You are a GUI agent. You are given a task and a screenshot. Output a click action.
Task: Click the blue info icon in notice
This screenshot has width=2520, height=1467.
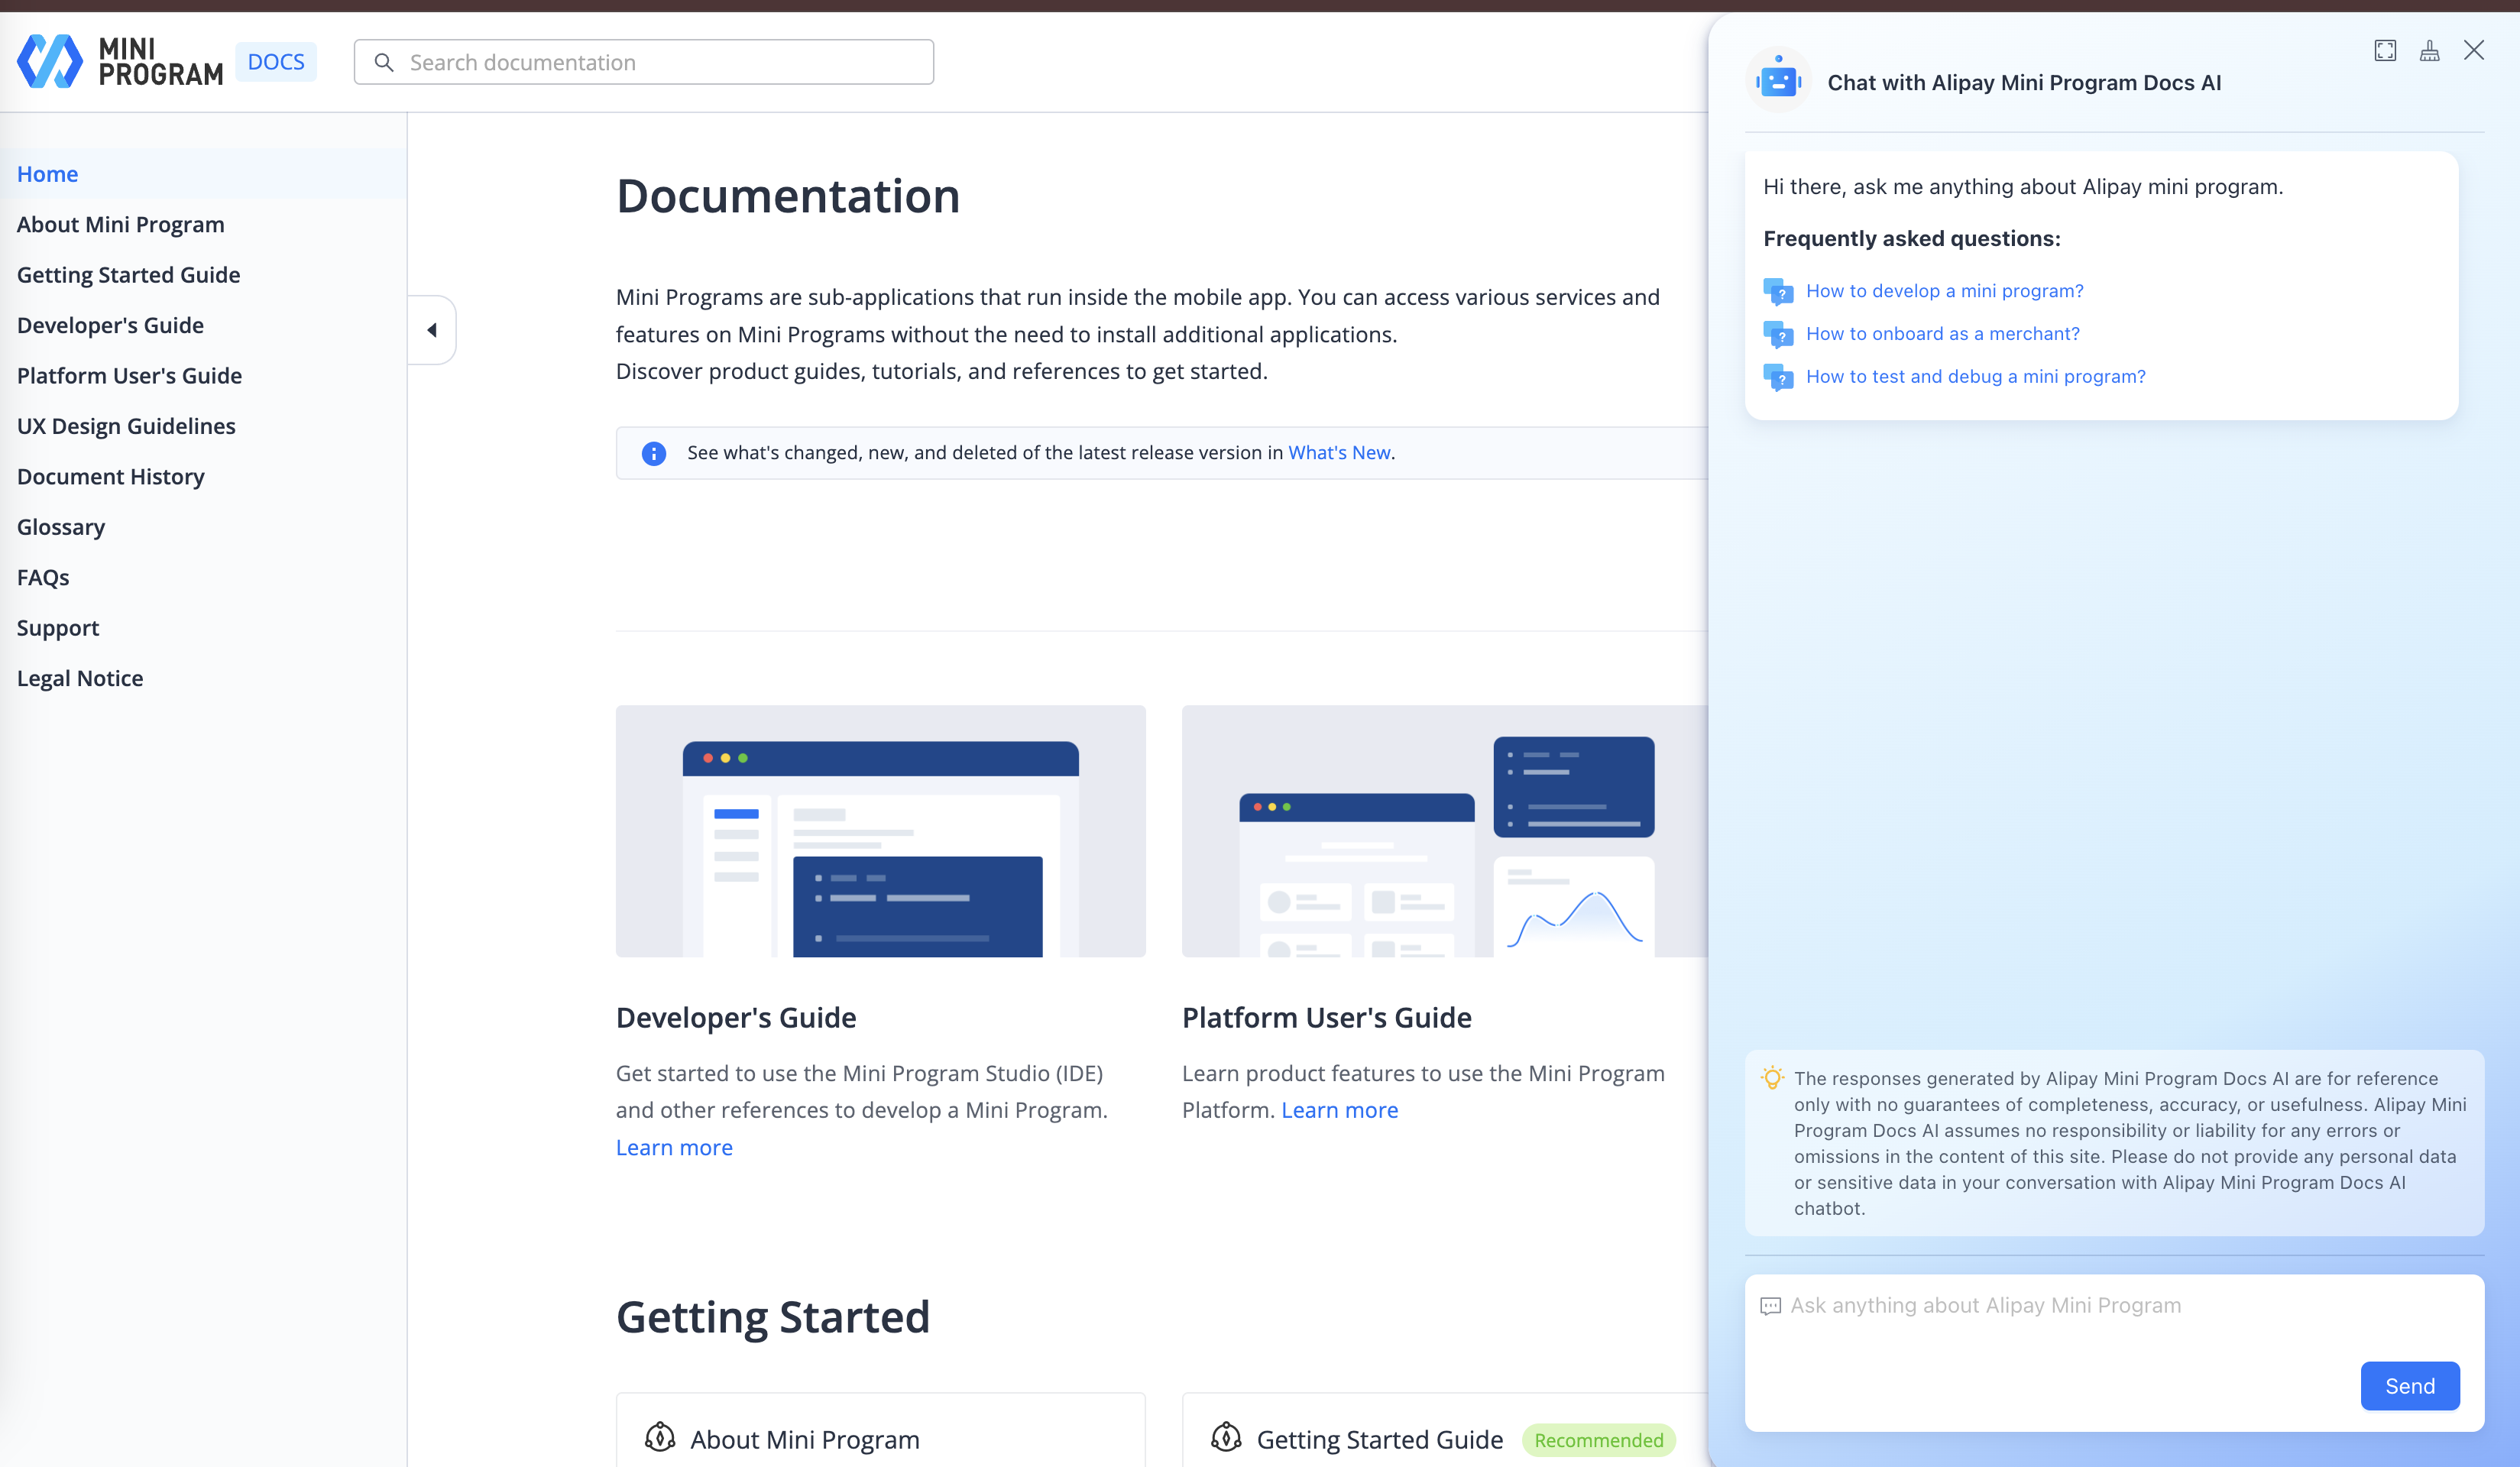pyautogui.click(x=654, y=453)
